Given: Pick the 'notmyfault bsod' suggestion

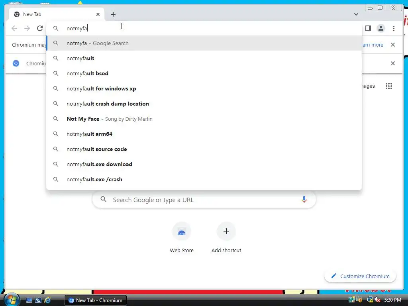Looking at the screenshot, I should click(x=204, y=73).
